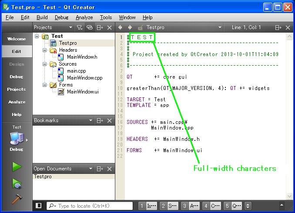Go forward using editor right arrow

coord(130,27)
